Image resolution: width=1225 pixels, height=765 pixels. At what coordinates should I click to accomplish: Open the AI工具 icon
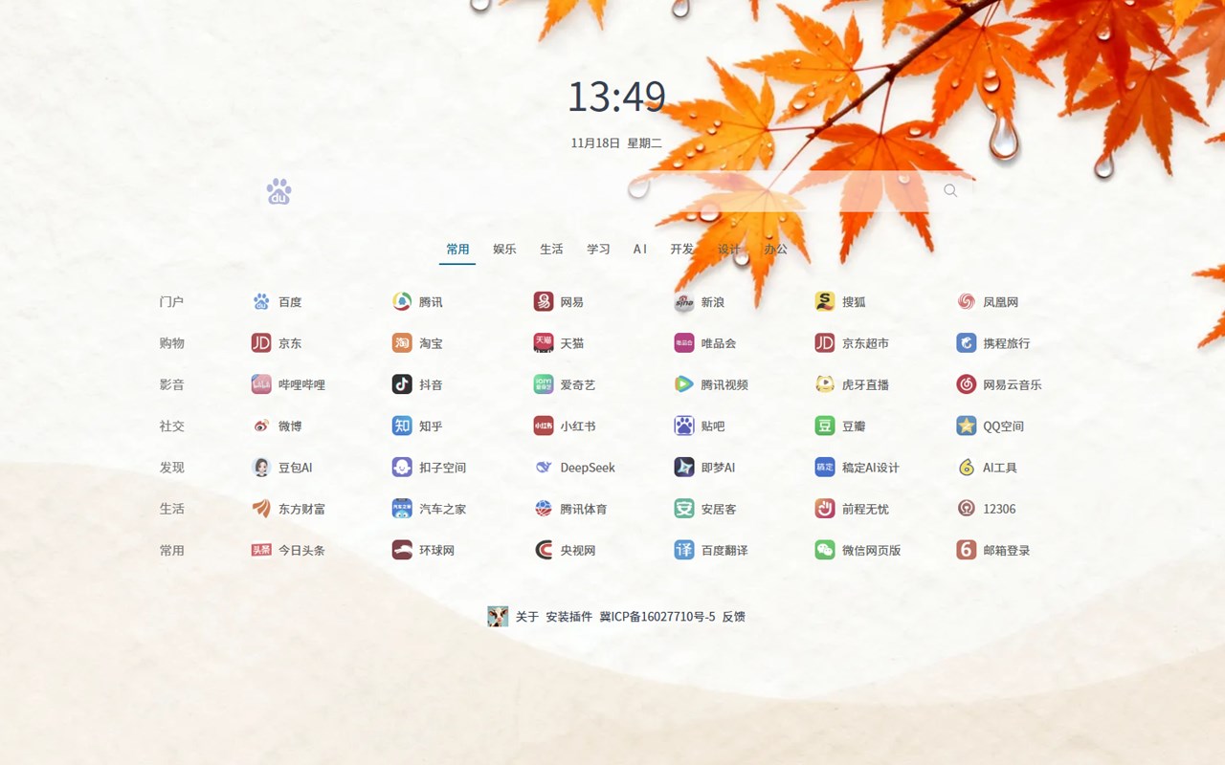[967, 467]
